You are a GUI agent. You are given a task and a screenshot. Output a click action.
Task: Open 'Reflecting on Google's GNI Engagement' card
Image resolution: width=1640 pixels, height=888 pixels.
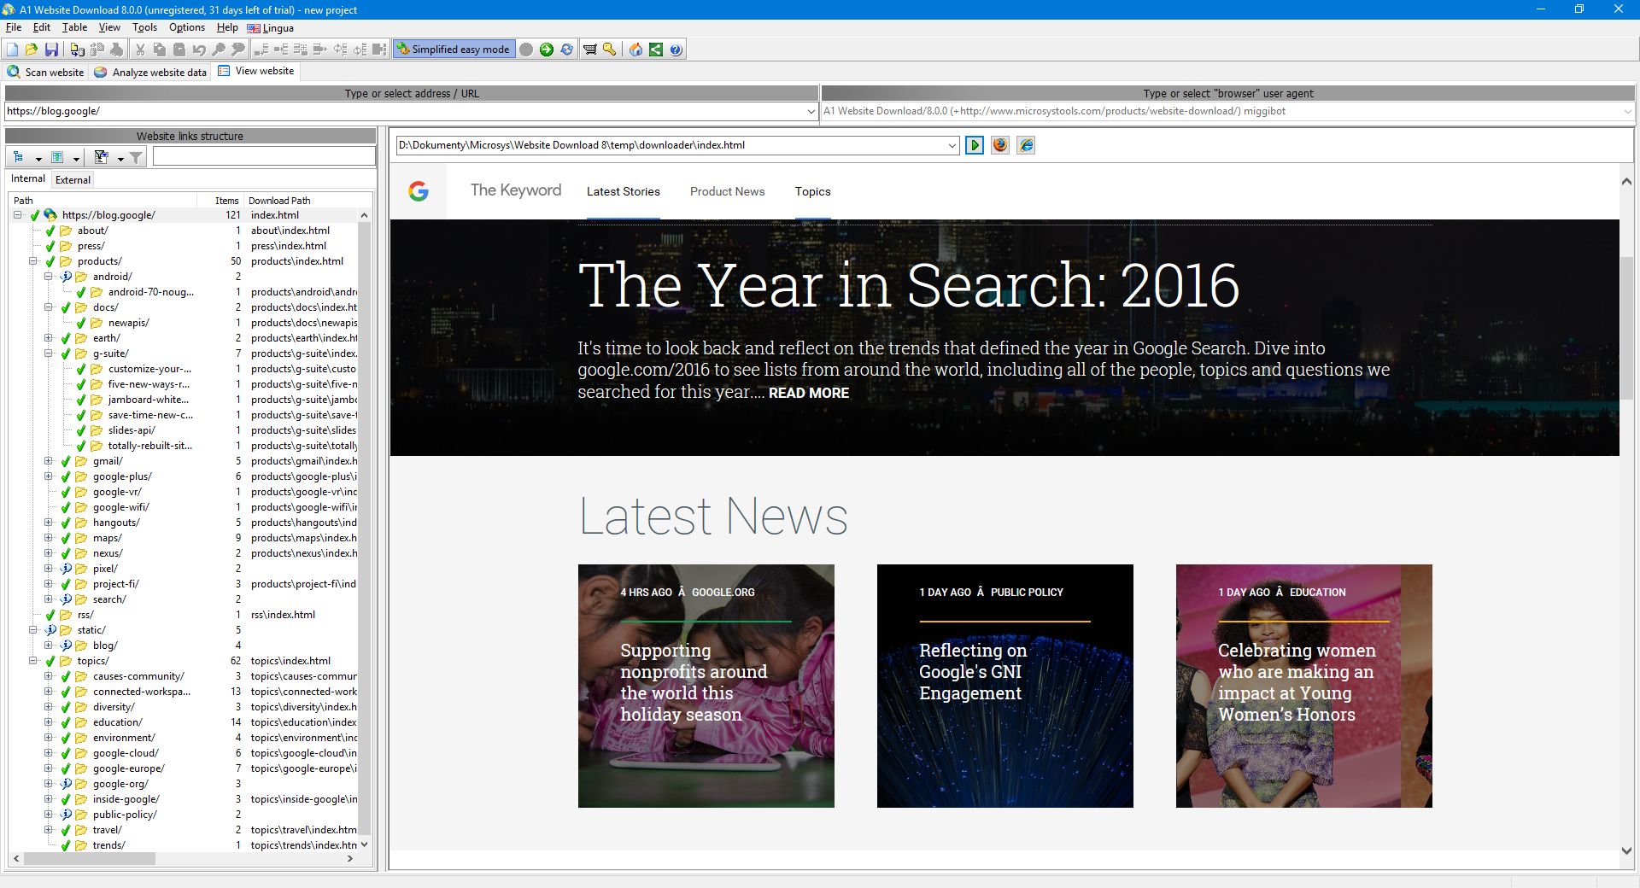pyautogui.click(x=1005, y=686)
